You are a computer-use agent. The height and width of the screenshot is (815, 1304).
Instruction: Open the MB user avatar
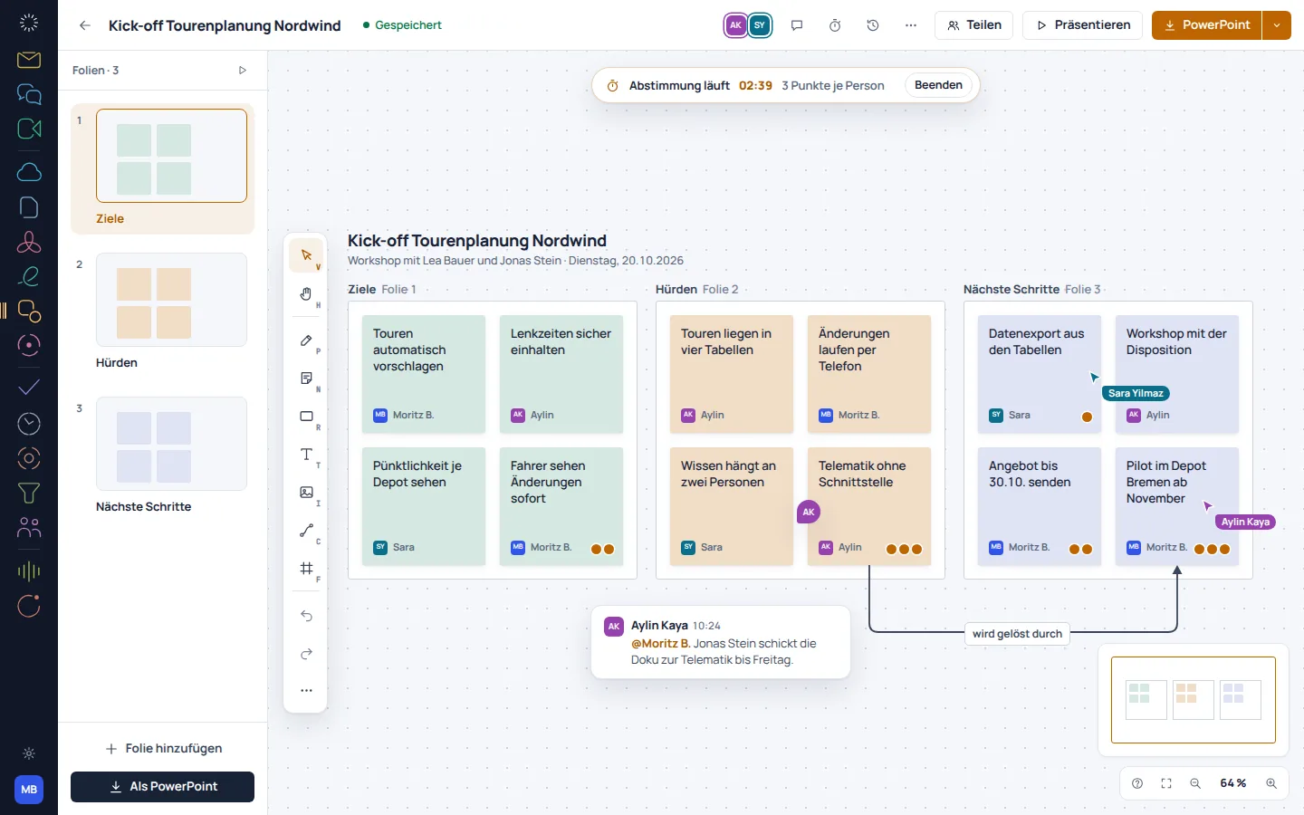tap(29, 790)
